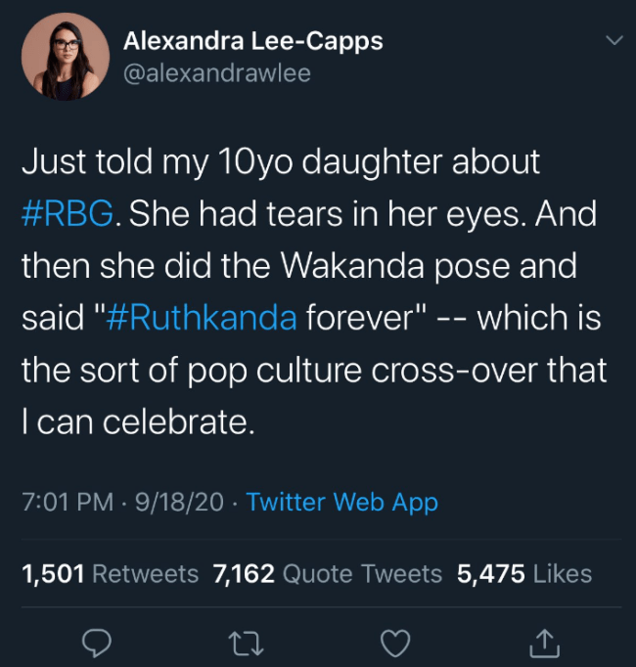Open Alexandra Lee-Capps's profile picture
The image size is (636, 667).
[x=65, y=57]
